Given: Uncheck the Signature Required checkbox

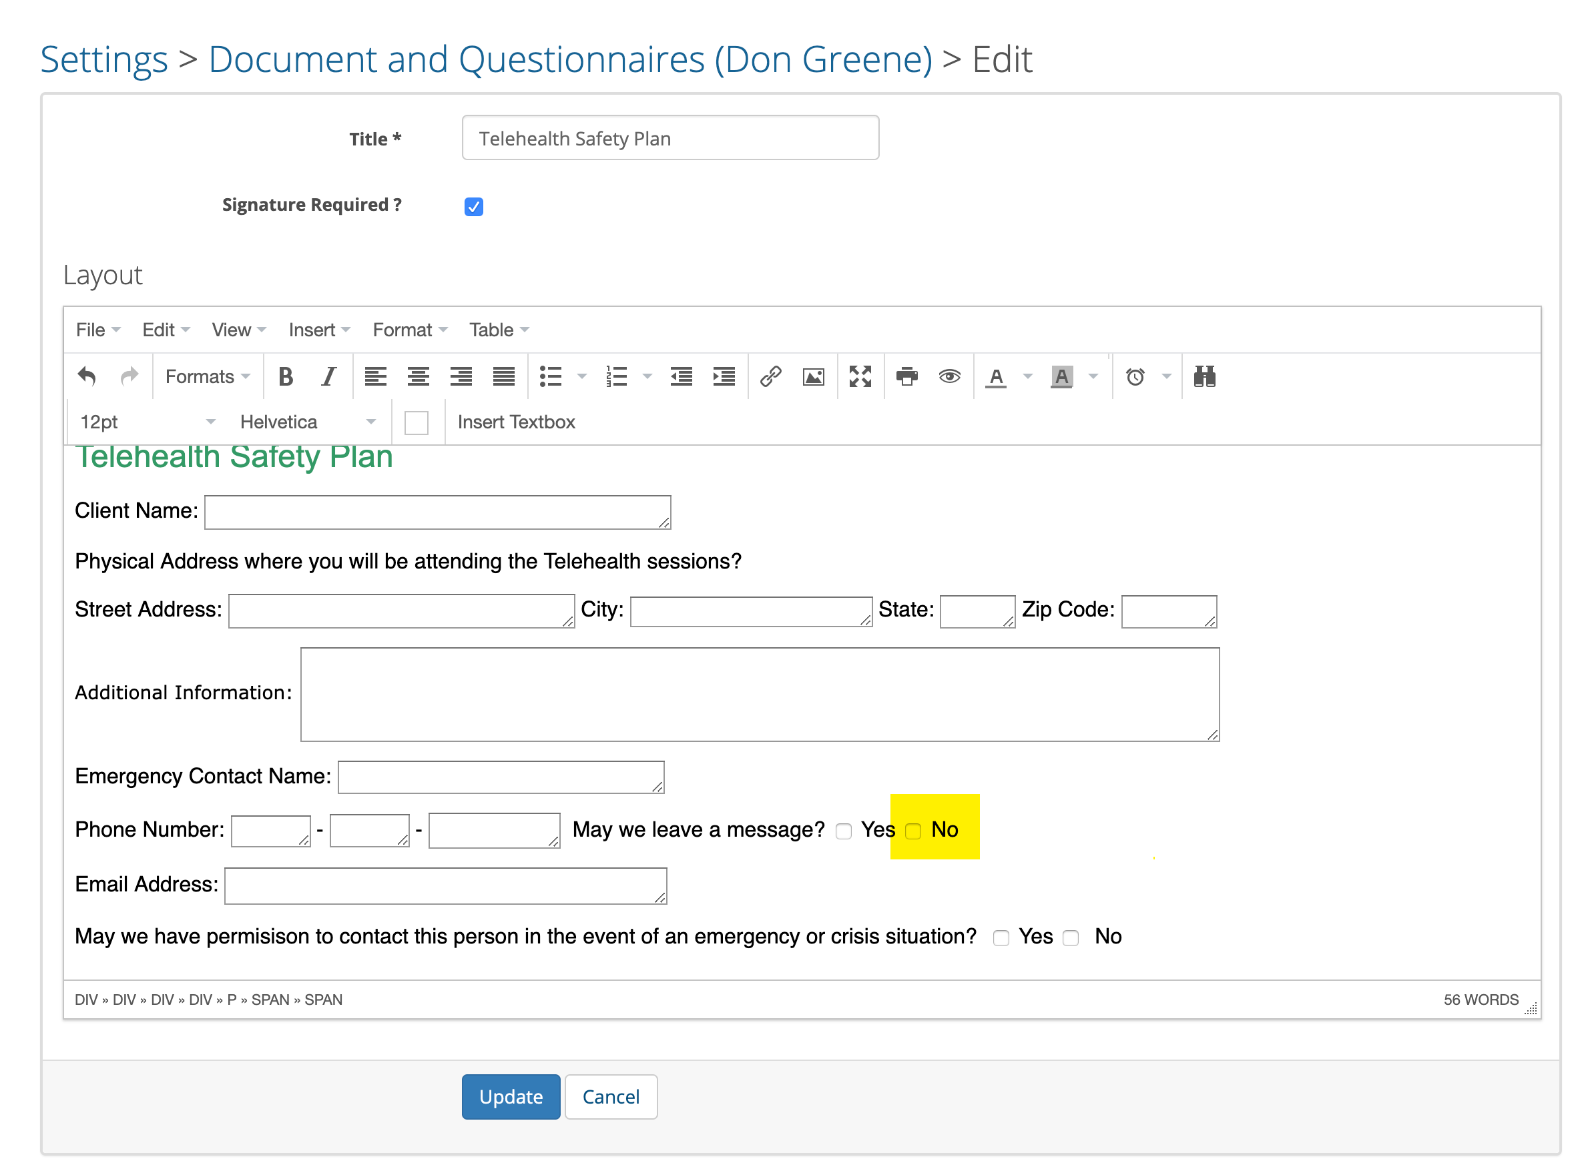Looking at the screenshot, I should point(473,206).
